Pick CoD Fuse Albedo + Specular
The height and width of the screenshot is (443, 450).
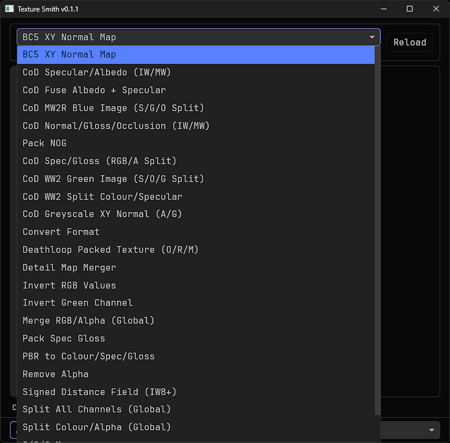(196, 90)
